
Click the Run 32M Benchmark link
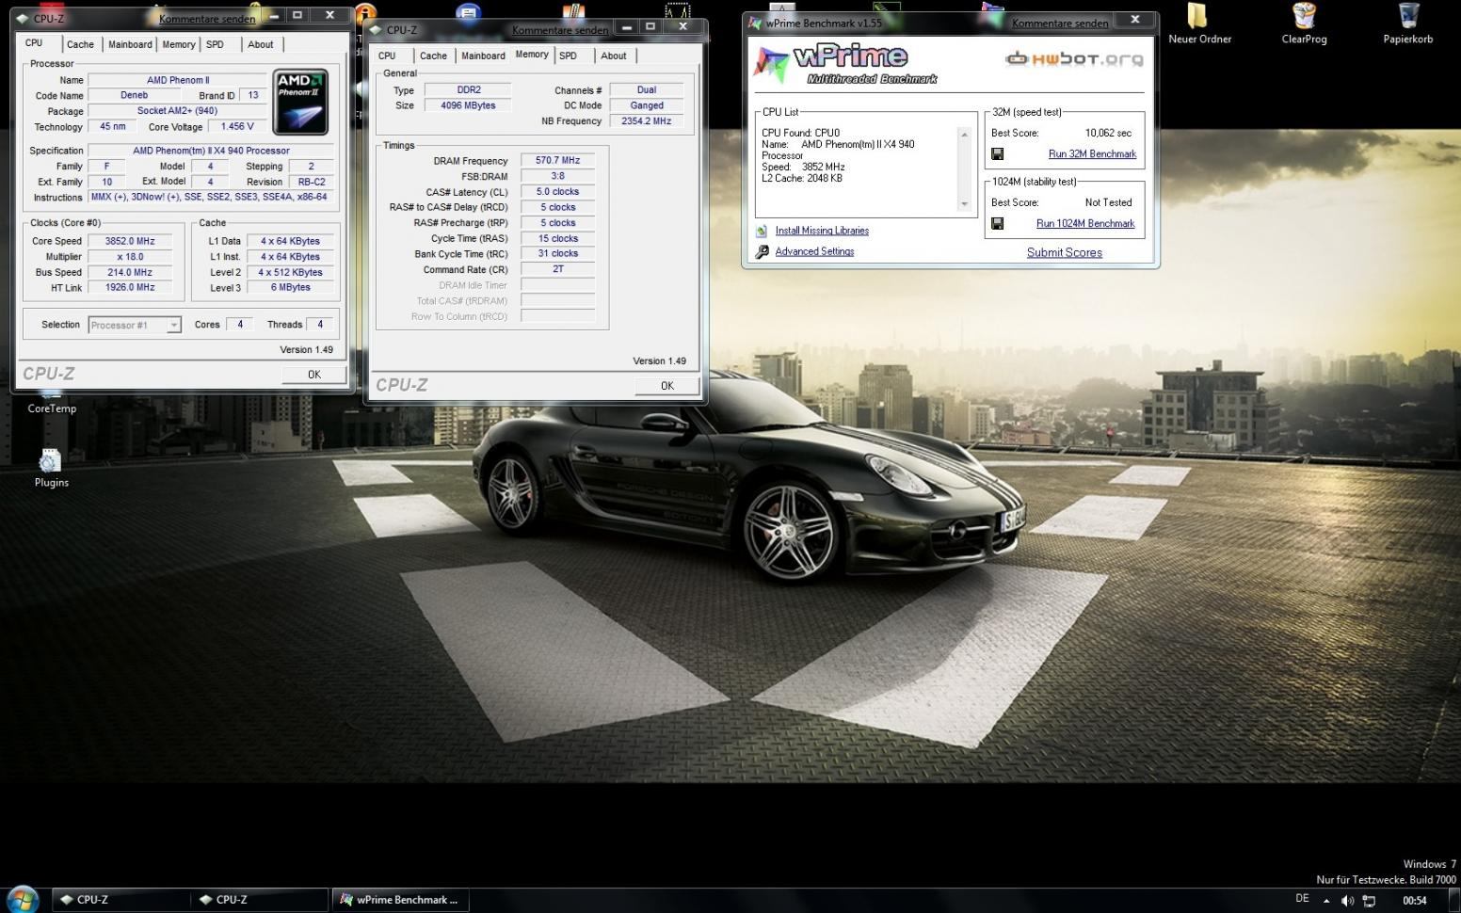coord(1092,154)
